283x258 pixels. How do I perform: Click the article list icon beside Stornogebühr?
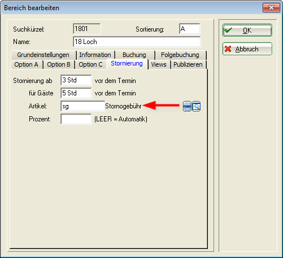pos(187,107)
